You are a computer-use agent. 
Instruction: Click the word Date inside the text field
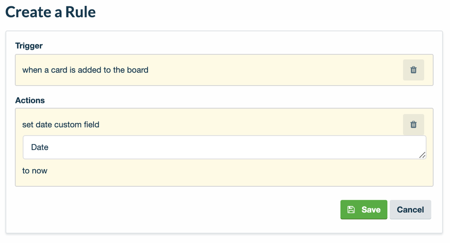(x=40, y=148)
